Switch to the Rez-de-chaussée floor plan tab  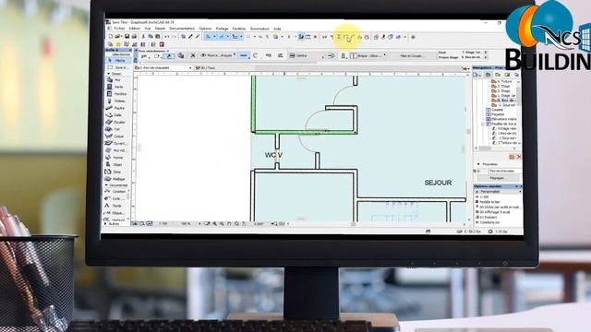click(163, 68)
